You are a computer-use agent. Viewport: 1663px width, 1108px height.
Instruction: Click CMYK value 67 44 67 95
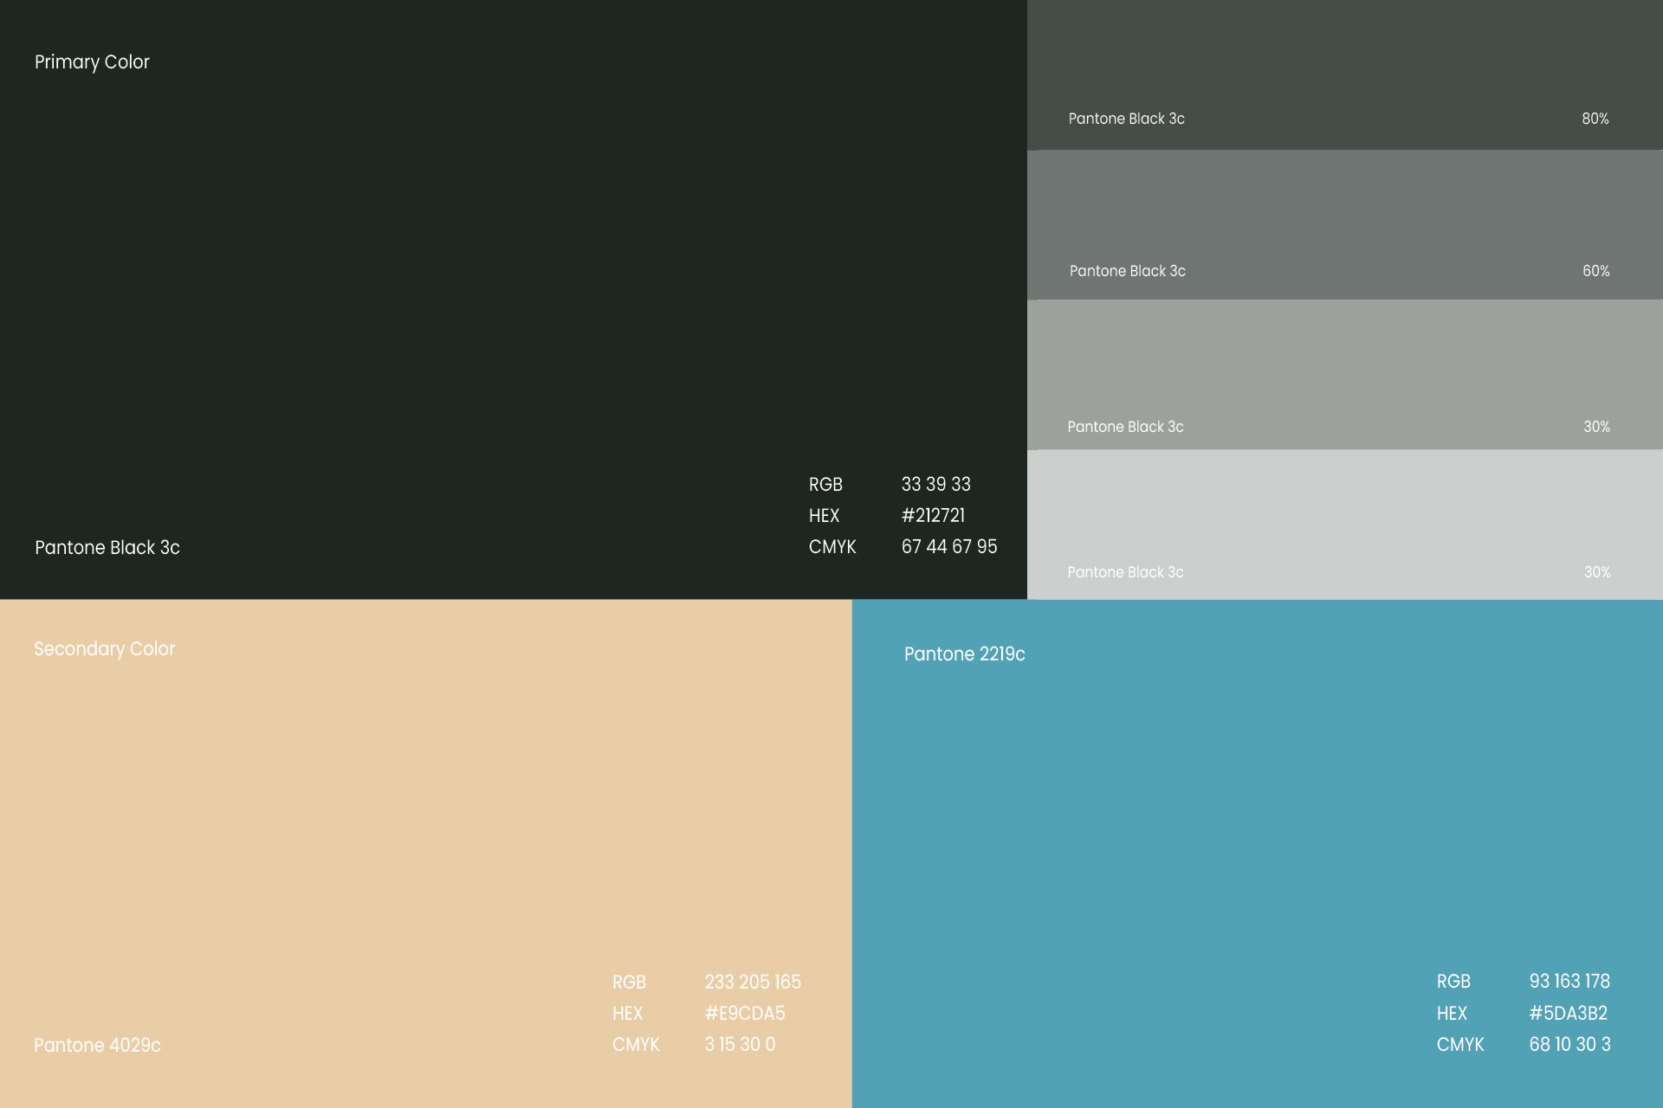[948, 547]
